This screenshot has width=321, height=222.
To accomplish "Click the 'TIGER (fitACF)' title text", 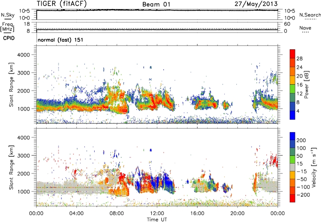I will click(x=62, y=4).
